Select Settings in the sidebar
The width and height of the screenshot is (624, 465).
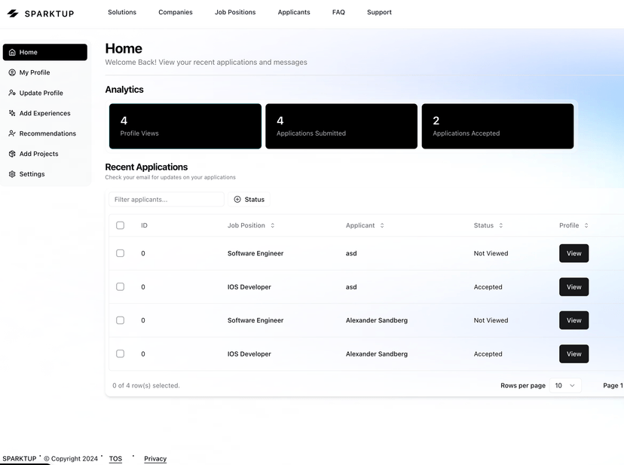[45, 174]
